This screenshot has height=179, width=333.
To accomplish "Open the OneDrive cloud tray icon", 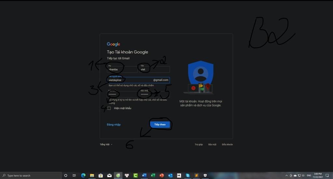I will tap(295, 175).
